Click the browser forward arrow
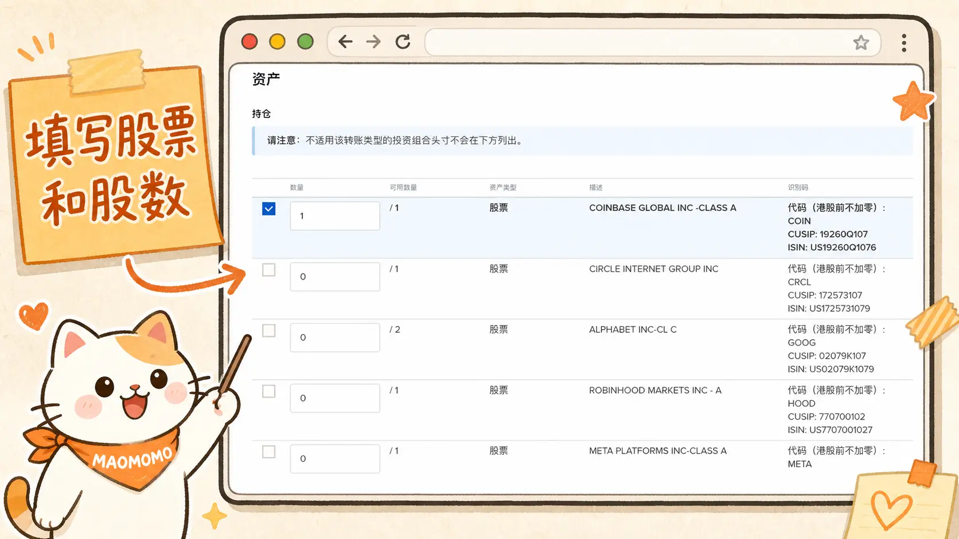 pyautogui.click(x=373, y=42)
